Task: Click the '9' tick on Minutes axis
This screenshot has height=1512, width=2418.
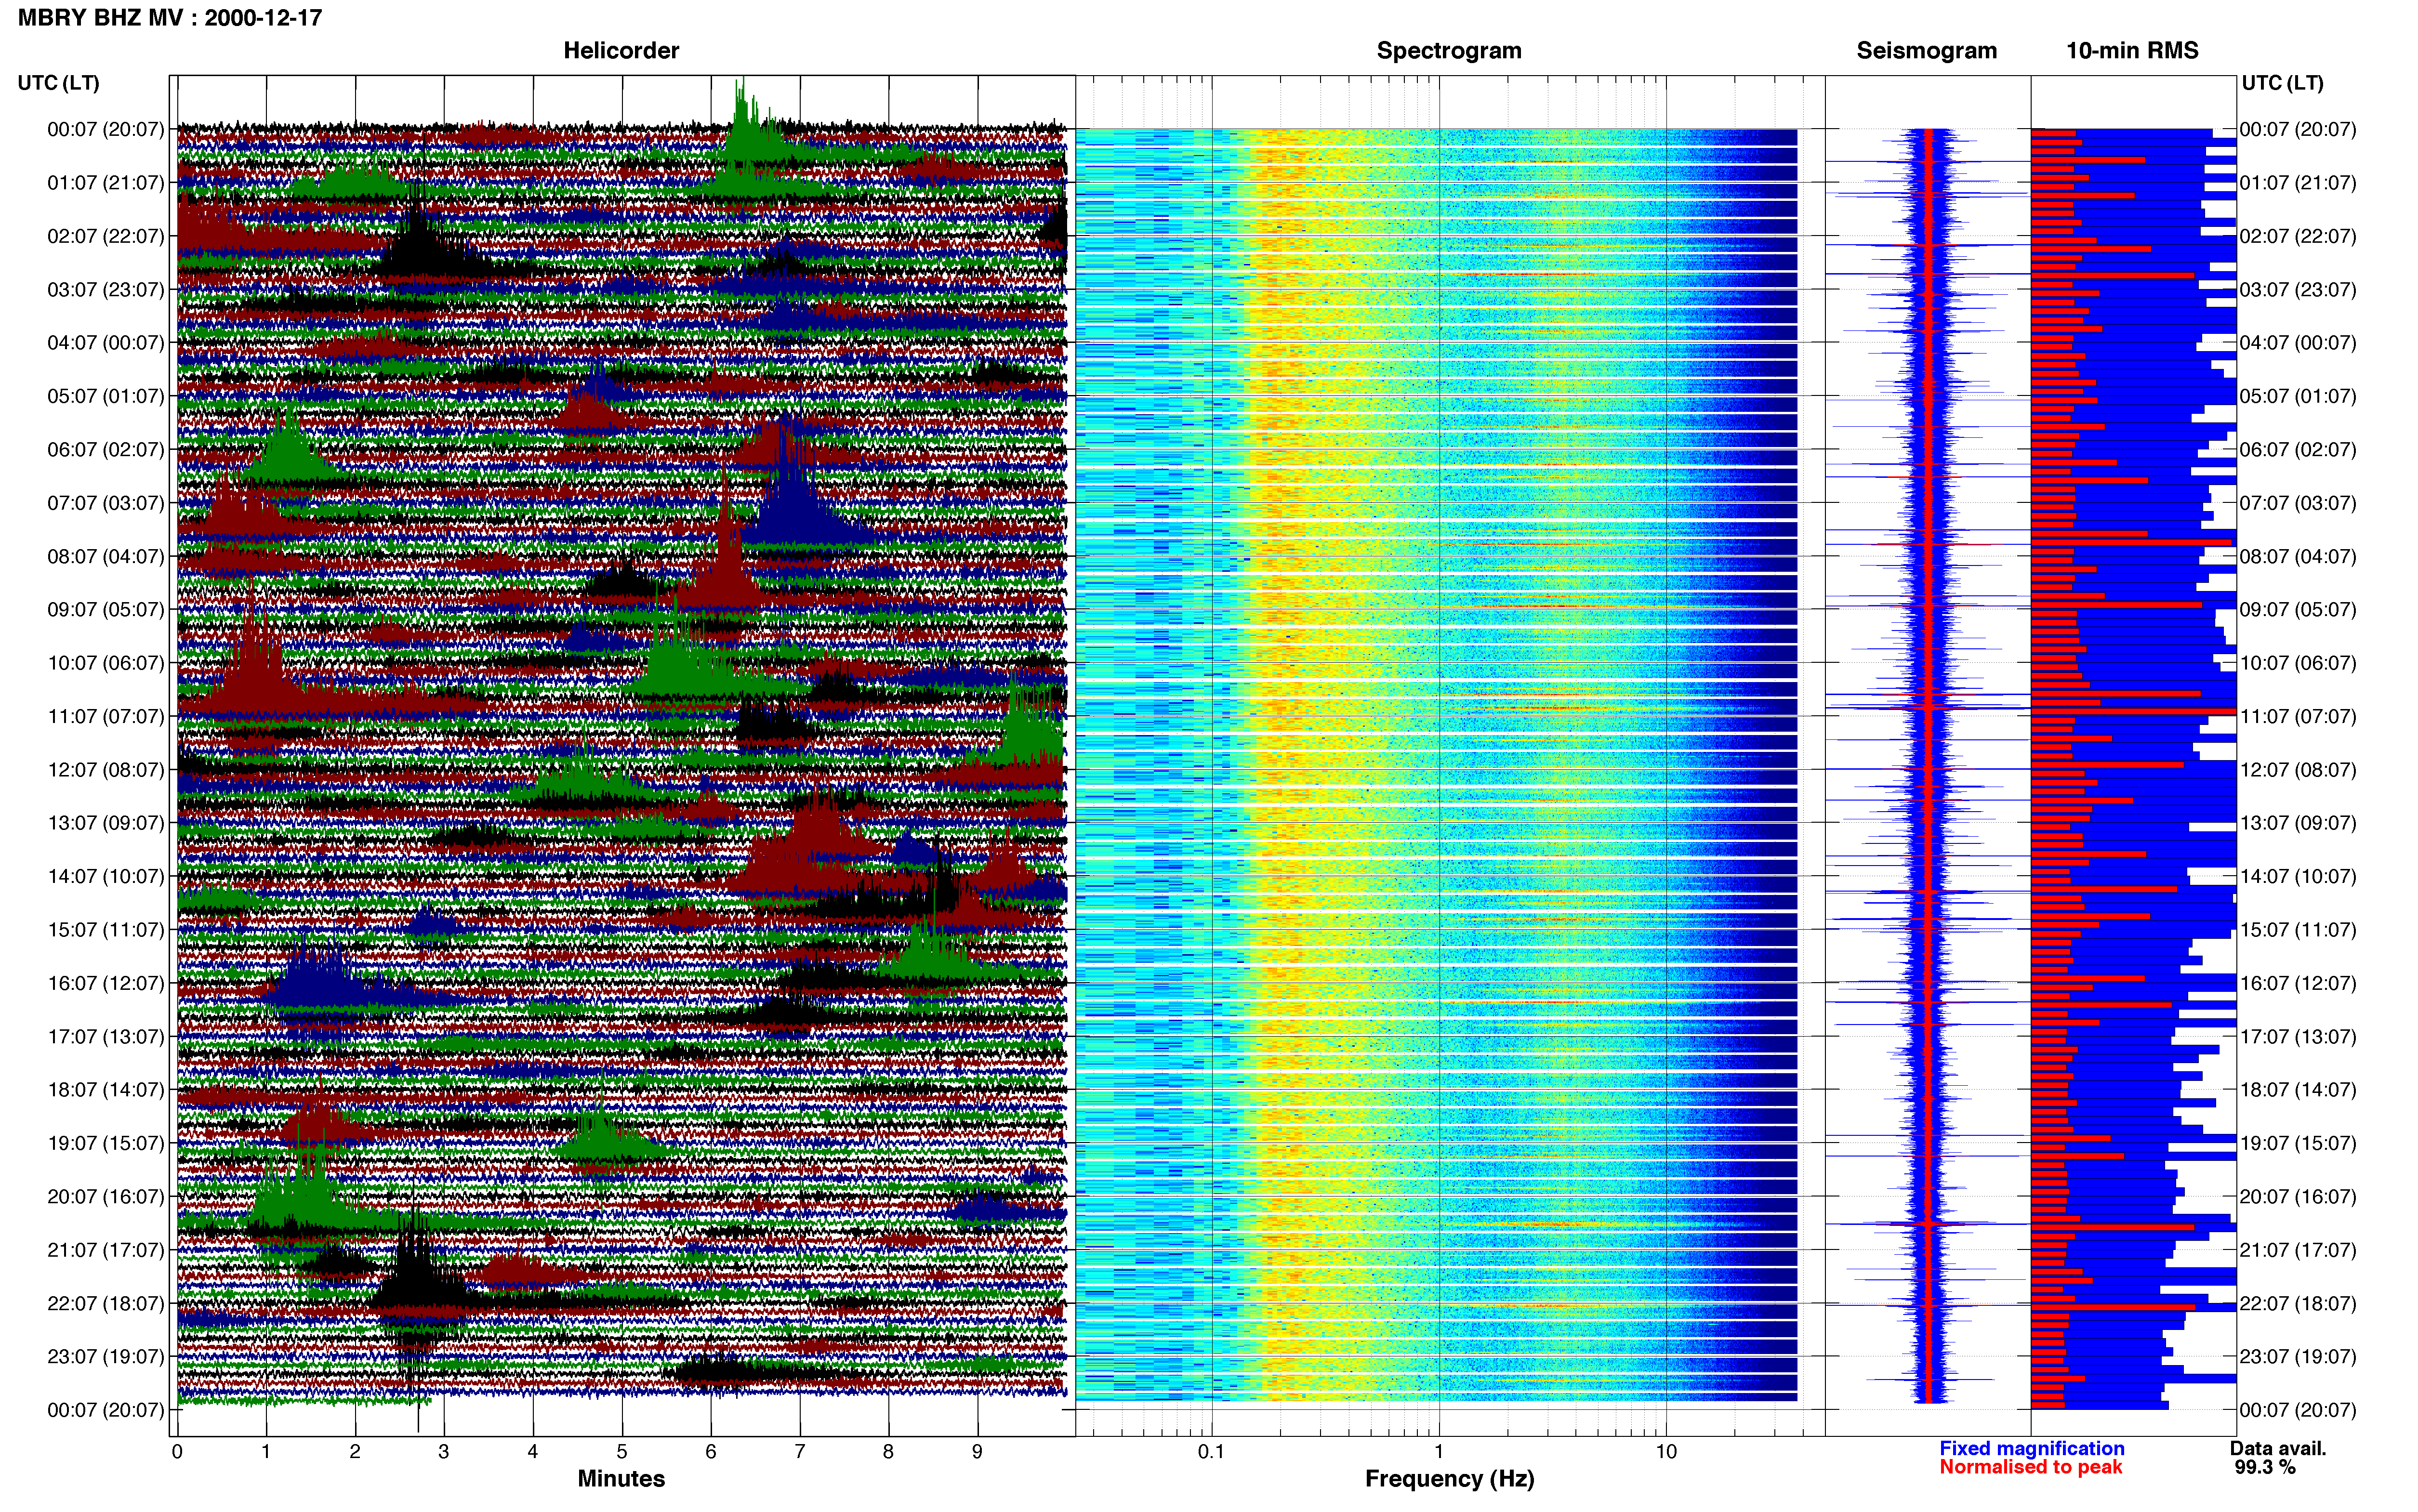Action: (x=978, y=1452)
